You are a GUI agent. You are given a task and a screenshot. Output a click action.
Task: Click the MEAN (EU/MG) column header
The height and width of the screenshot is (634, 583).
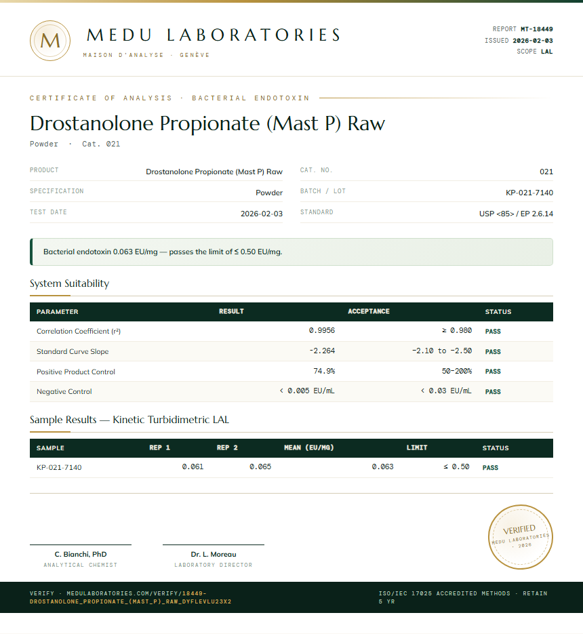point(309,448)
